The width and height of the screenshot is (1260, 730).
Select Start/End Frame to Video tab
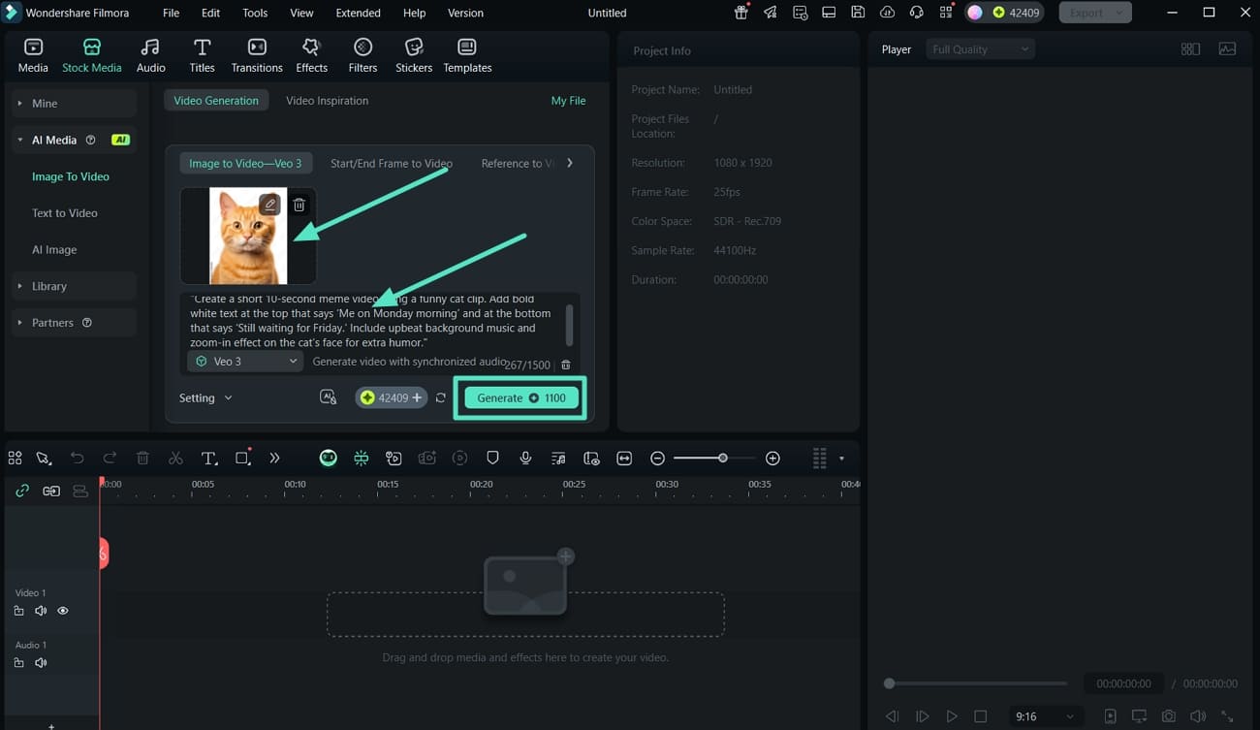click(392, 163)
